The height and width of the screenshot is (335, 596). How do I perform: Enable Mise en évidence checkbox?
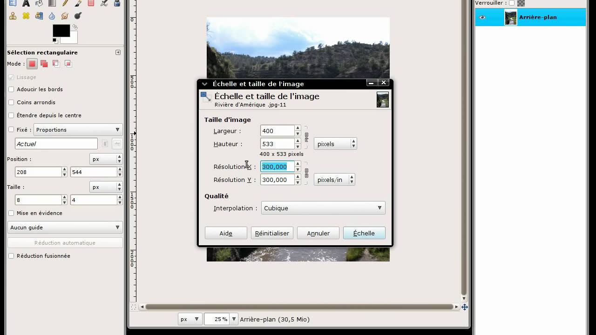click(11, 213)
